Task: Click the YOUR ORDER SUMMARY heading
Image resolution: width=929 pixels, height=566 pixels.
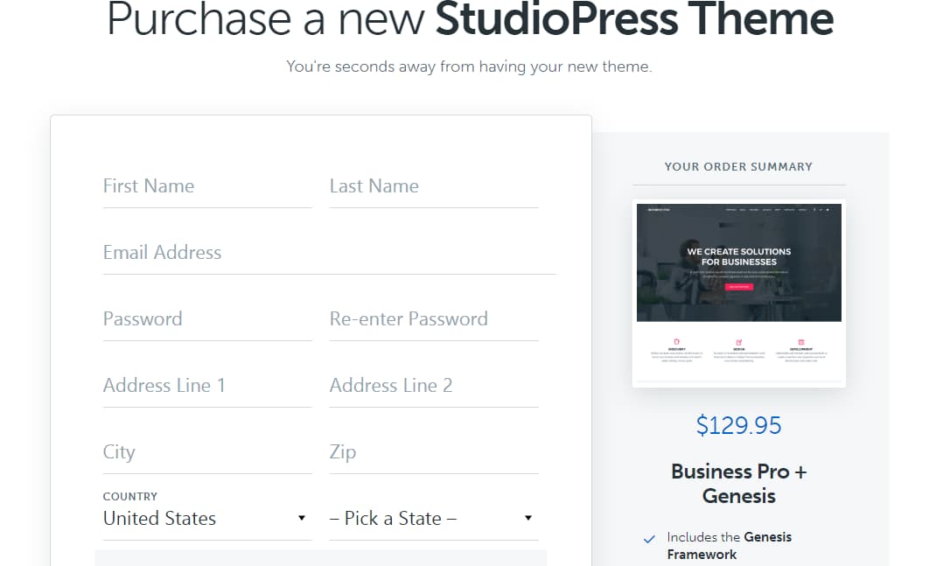Action: pos(739,166)
